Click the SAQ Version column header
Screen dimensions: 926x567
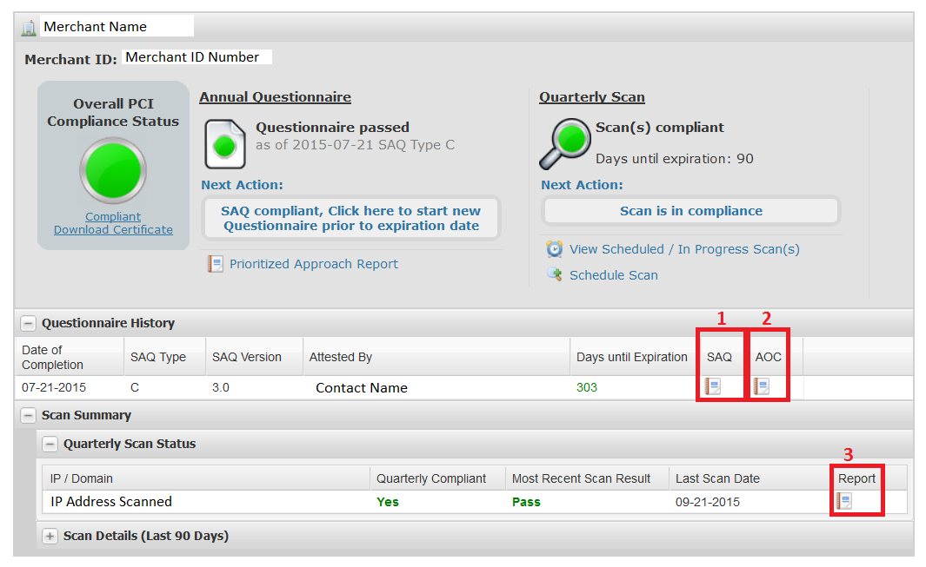[254, 357]
